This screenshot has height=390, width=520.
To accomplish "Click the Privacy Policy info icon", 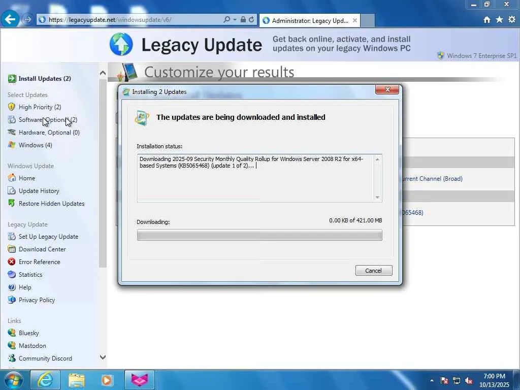I will (x=12, y=300).
